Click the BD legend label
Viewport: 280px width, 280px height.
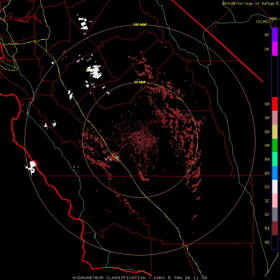pyautogui.click(x=267, y=132)
